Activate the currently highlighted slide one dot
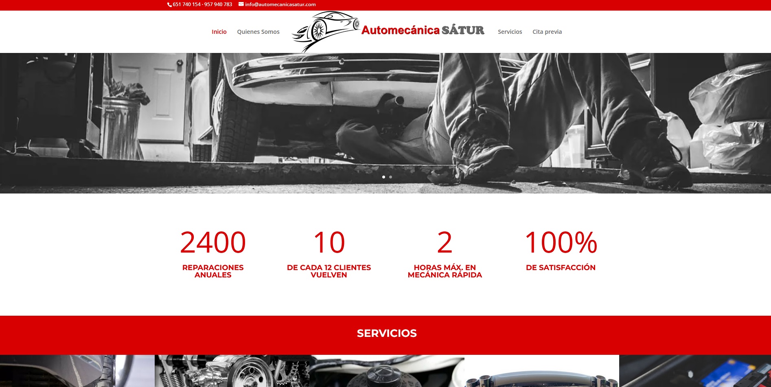Viewport: 771px width, 387px height. pos(383,177)
